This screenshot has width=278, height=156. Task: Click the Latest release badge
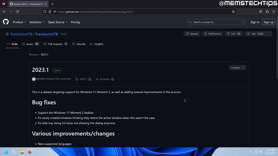(x=57, y=70)
